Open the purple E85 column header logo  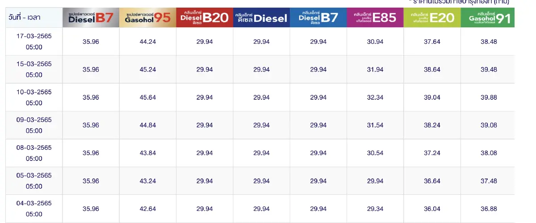coord(375,17)
